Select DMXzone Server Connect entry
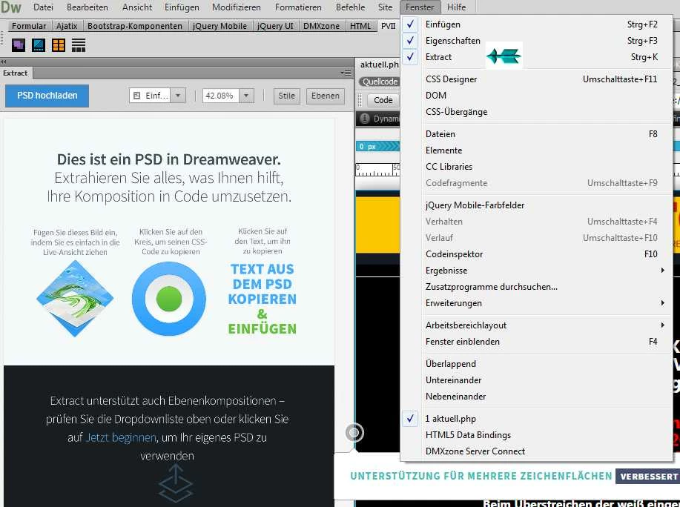 coord(536,451)
